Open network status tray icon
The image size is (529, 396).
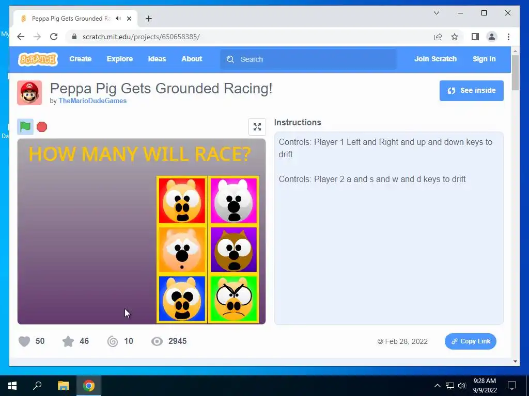pos(450,386)
